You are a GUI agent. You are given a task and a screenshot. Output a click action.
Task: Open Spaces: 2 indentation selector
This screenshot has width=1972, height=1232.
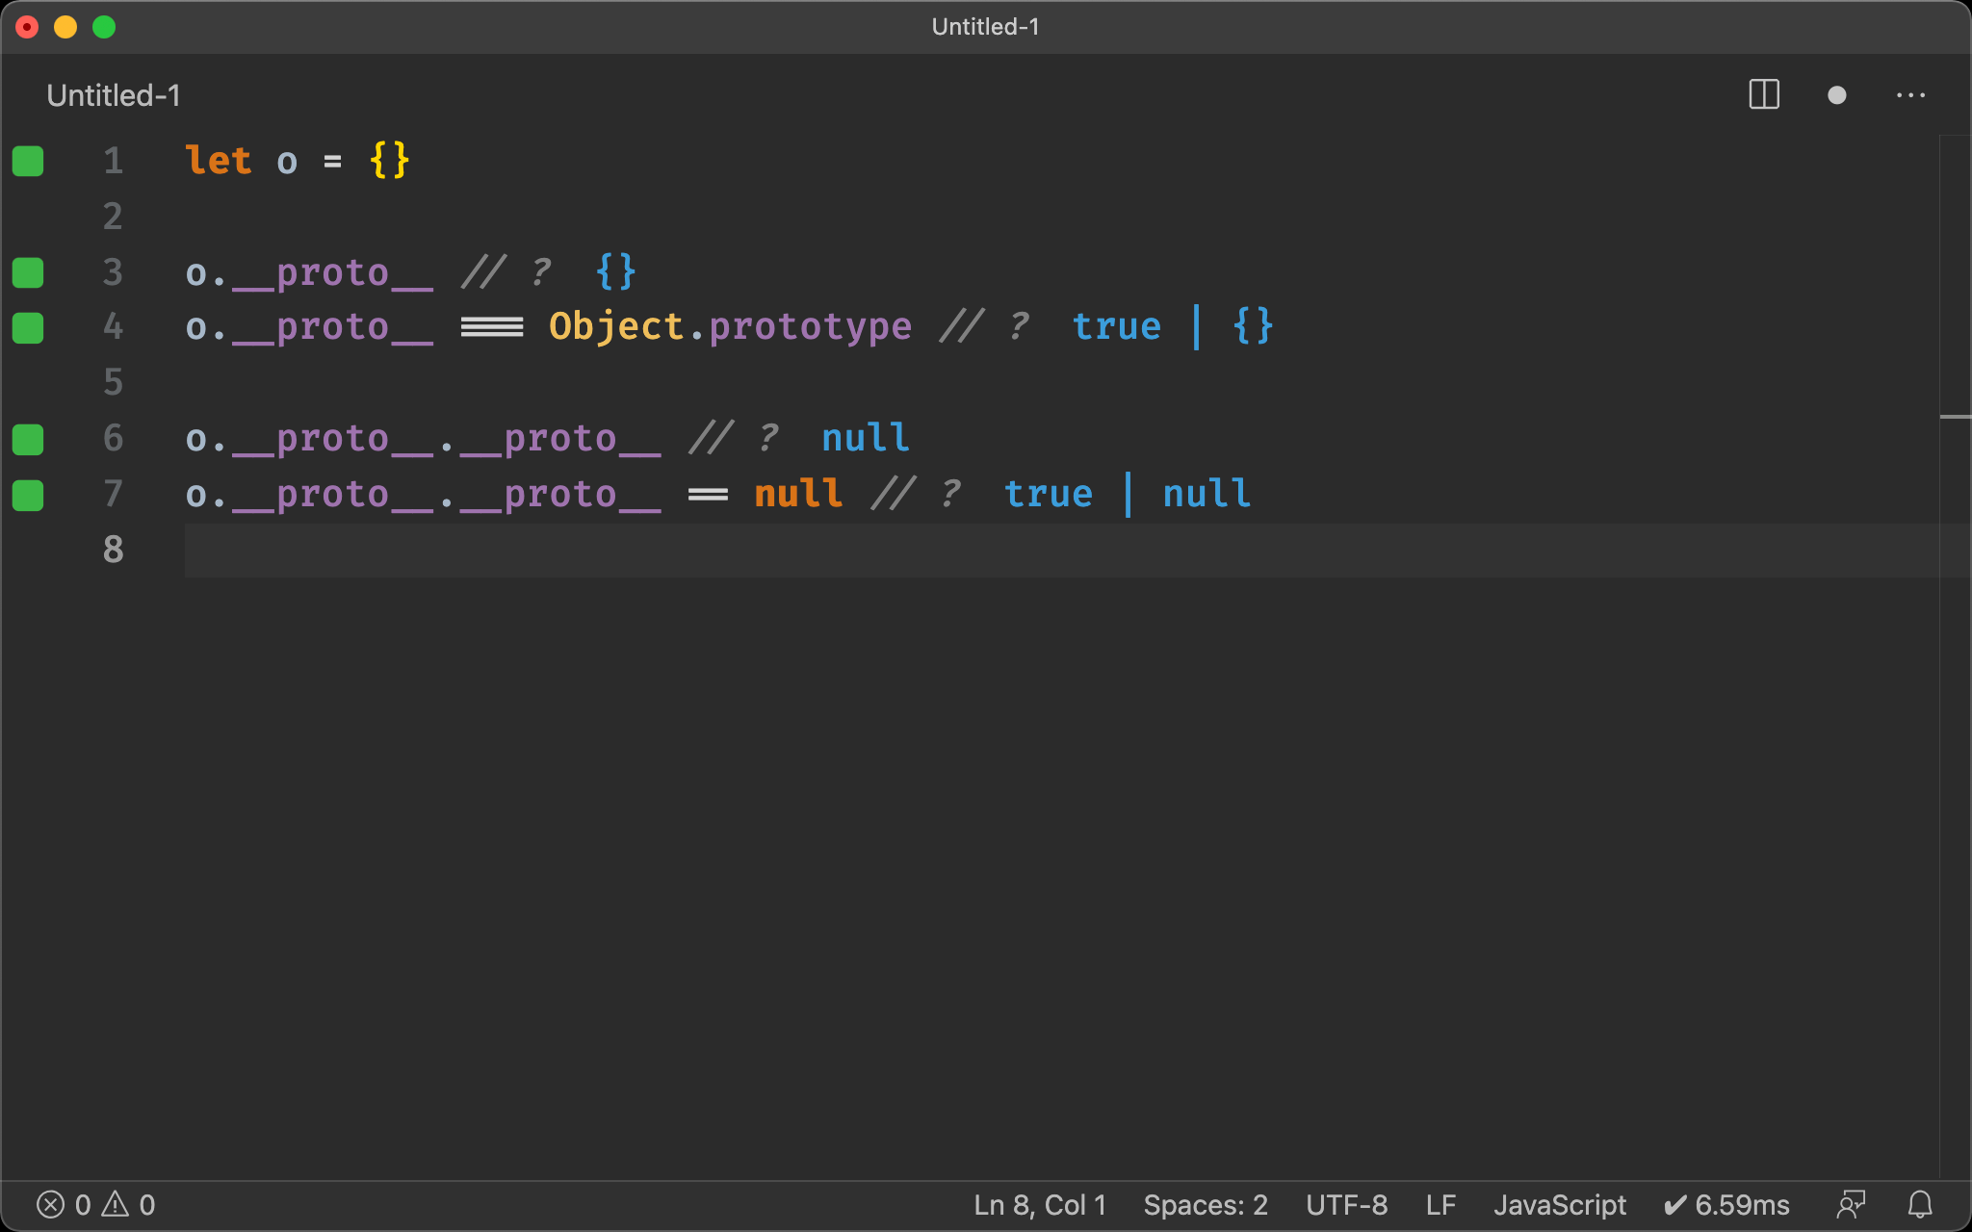point(1205,1204)
